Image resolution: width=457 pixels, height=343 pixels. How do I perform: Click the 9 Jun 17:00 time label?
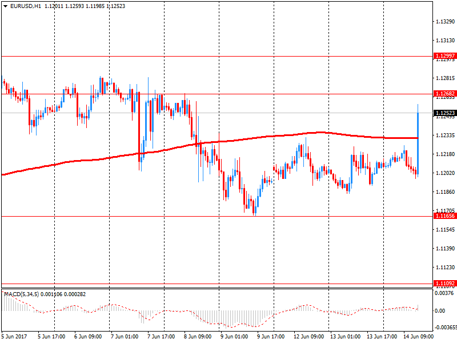[x=271, y=337]
